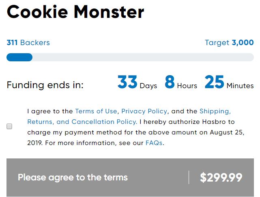Image resolution: width=260 pixels, height=197 pixels.
Task: Click the 8 Hours countdown
Action: [x=180, y=83]
